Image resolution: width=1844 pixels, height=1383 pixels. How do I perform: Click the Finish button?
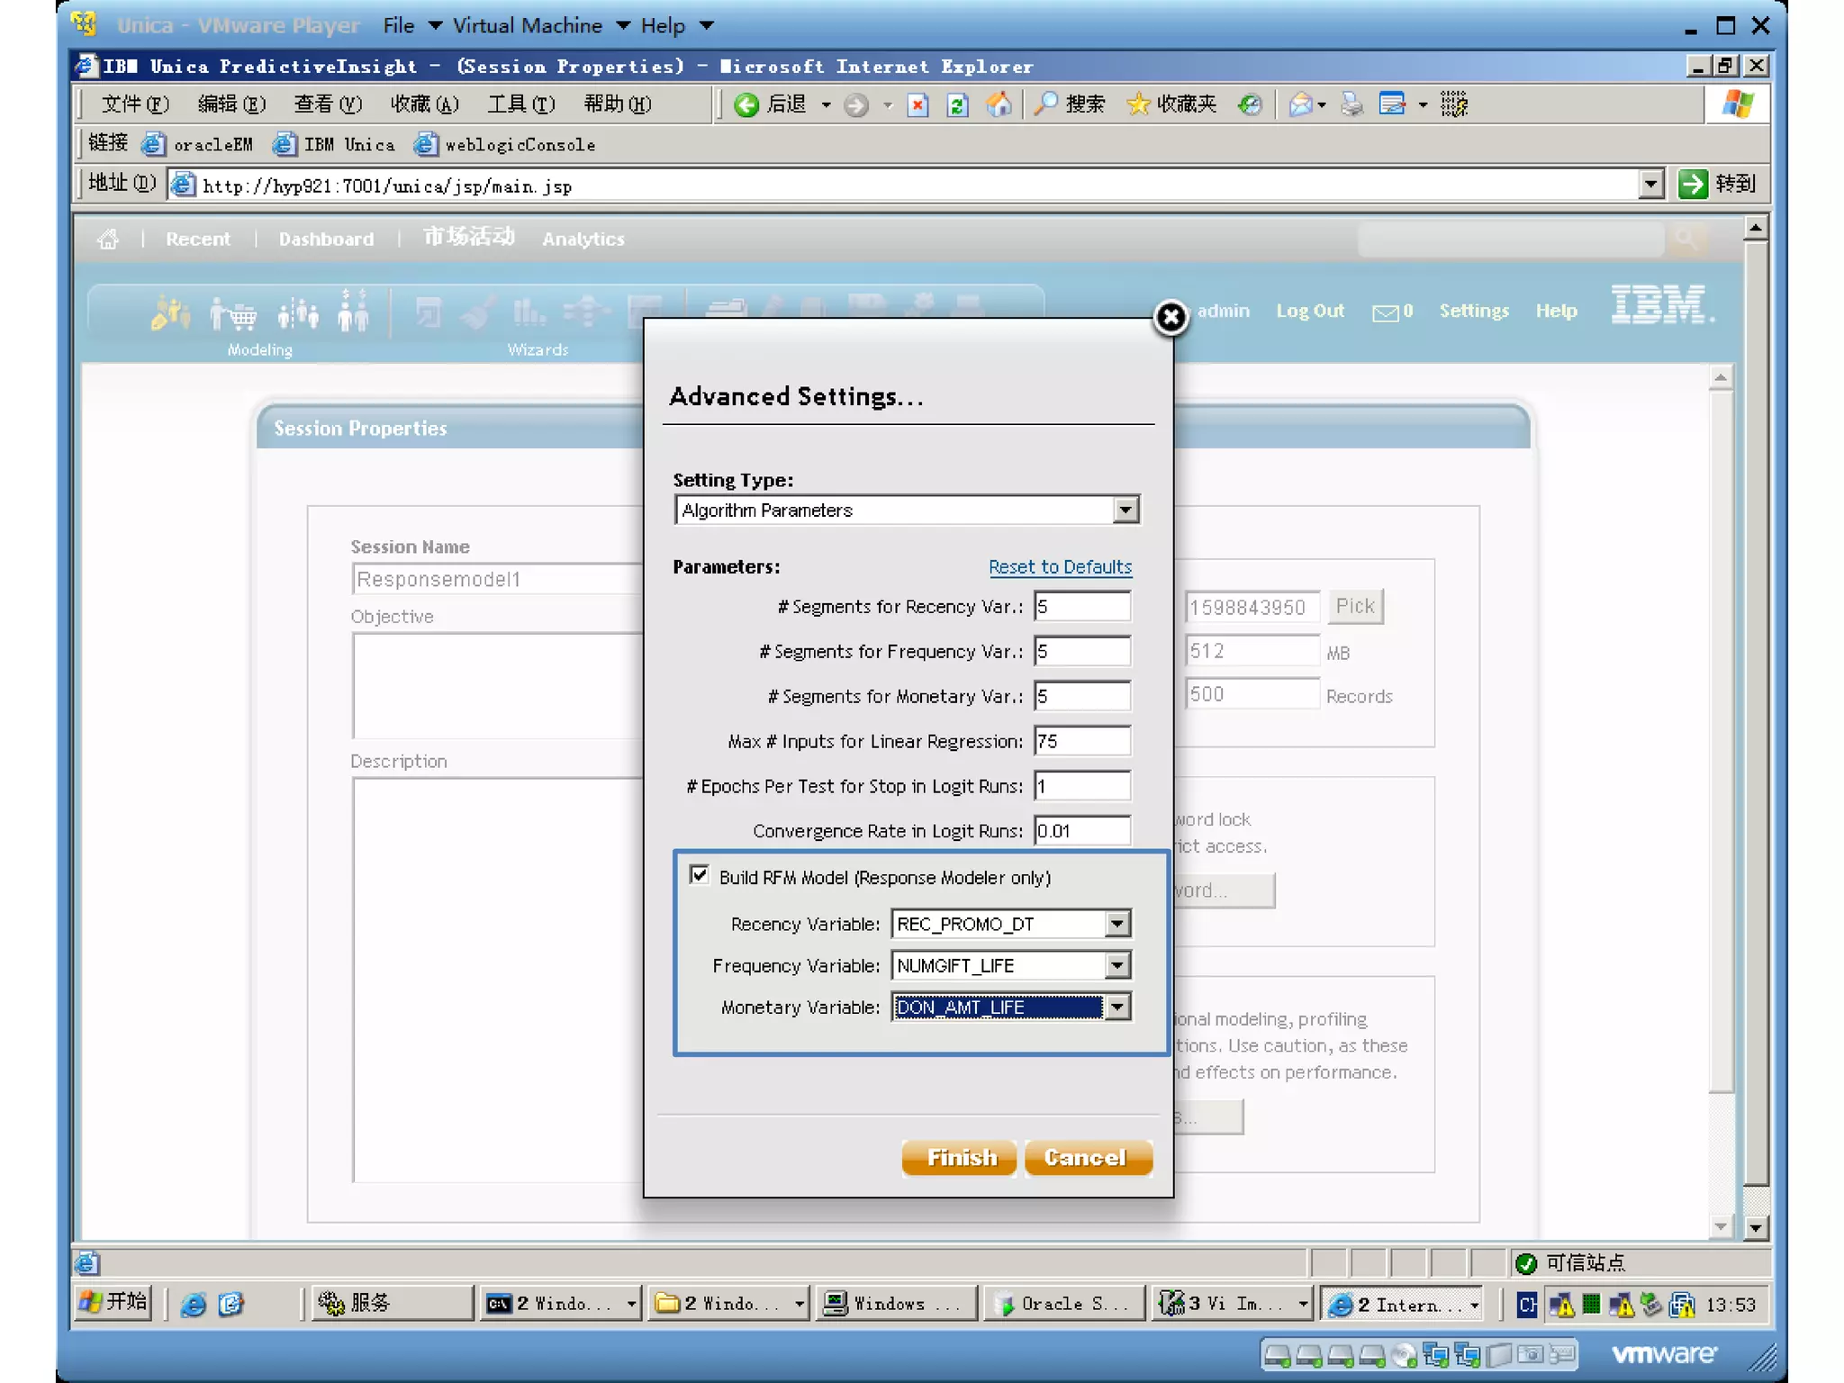pyautogui.click(x=960, y=1158)
